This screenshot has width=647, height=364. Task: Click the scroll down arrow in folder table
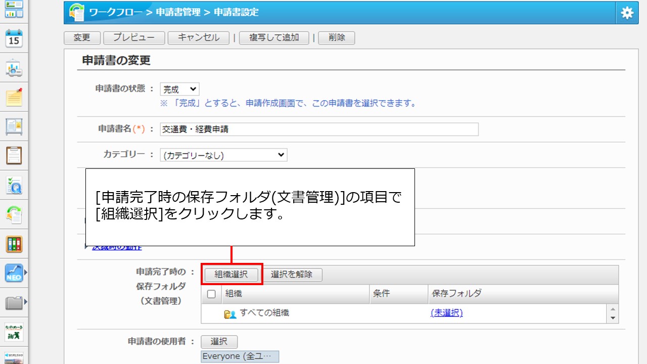[x=613, y=318]
